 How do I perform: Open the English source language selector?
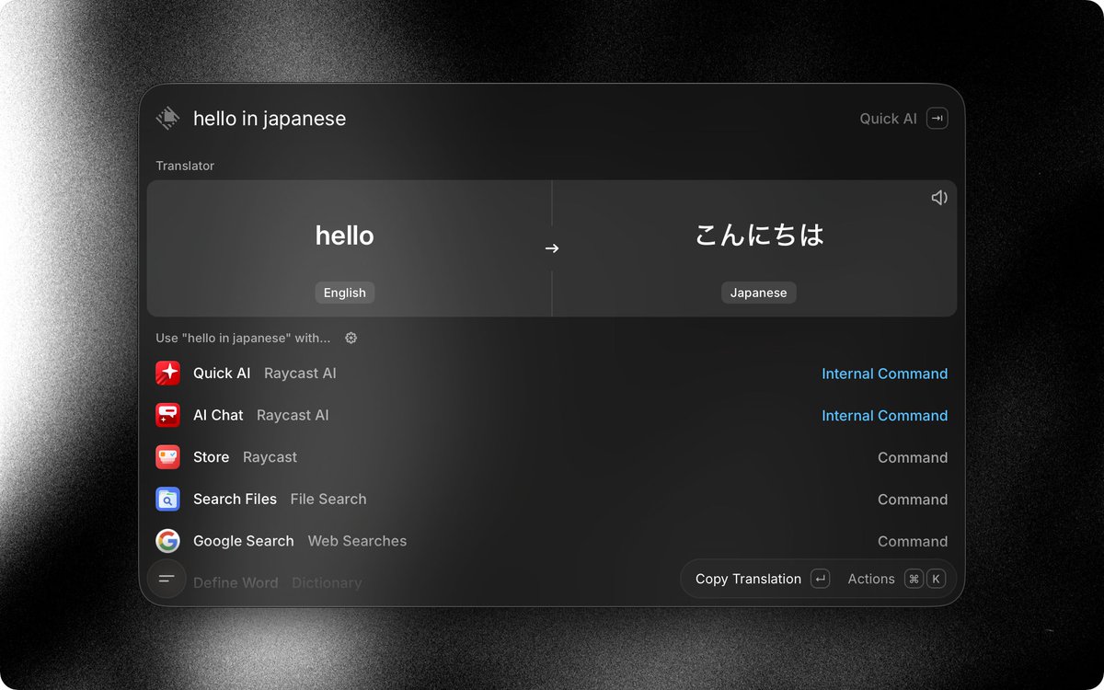coord(345,293)
